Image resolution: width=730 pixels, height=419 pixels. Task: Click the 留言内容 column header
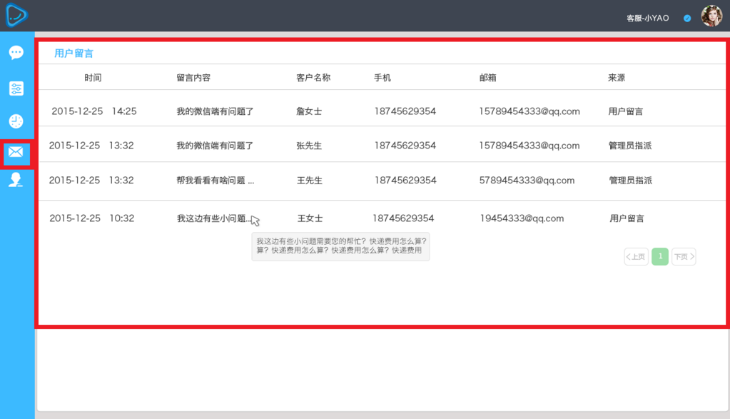click(x=193, y=77)
